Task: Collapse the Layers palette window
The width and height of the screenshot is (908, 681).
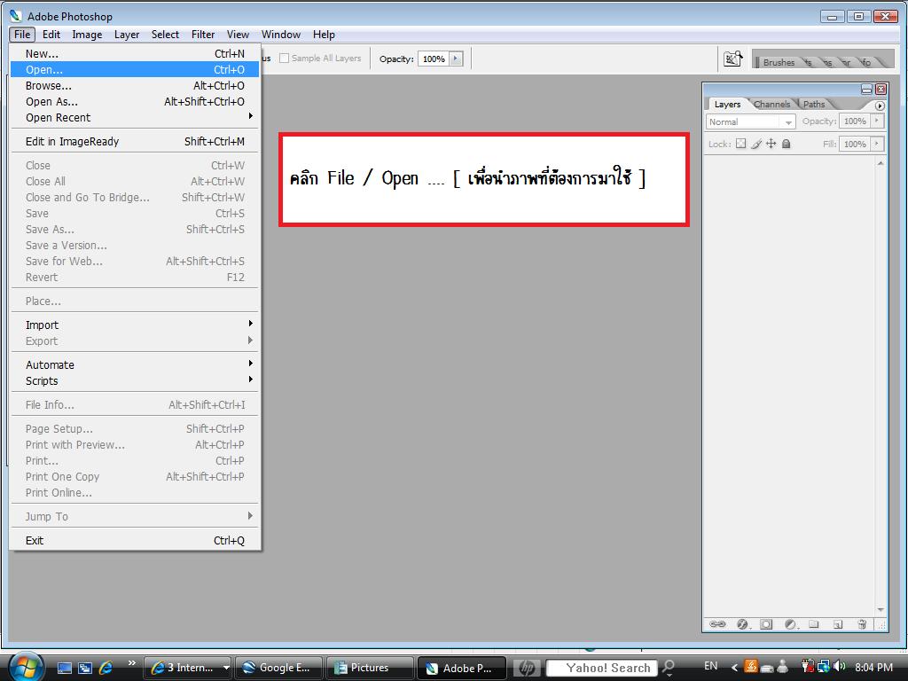Action: (866, 90)
